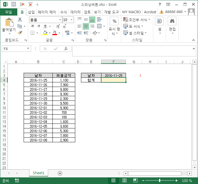Toggle italic formatting
This screenshot has width=198, height=184.
click(39, 26)
